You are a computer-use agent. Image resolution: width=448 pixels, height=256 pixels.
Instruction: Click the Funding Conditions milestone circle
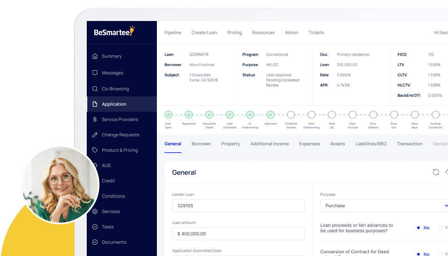(x=435, y=115)
